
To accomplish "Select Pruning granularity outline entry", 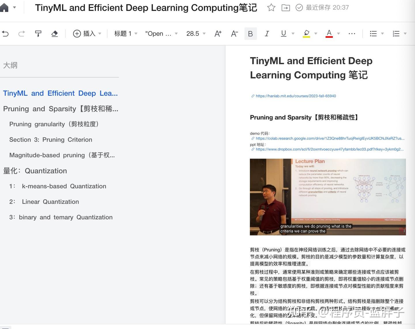I will click(55, 124).
